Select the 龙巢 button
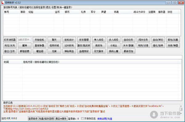185x122 pixels. [x=54, y=51]
